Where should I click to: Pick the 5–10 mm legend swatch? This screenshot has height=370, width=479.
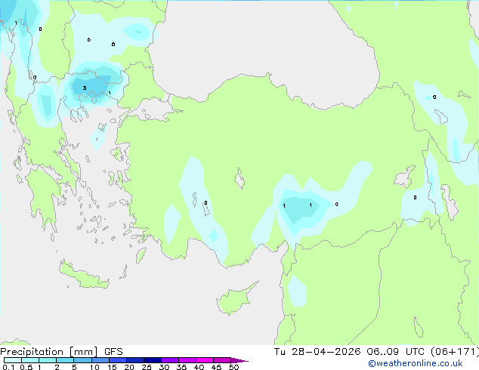click(82, 360)
